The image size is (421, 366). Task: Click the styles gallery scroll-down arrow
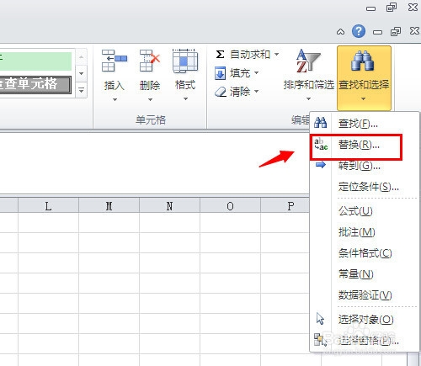point(81,73)
